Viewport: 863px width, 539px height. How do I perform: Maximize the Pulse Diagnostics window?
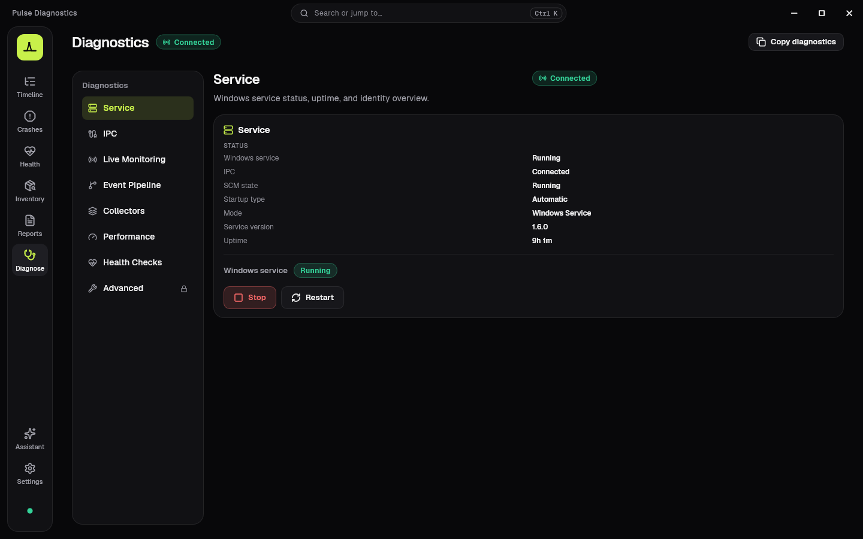point(822,13)
